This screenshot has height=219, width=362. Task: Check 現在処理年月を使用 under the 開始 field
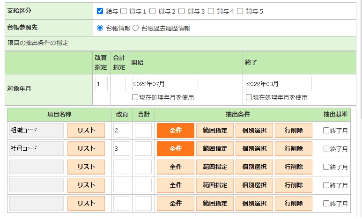pos(135,97)
